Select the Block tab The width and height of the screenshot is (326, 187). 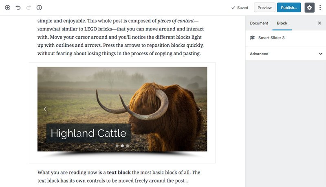click(x=282, y=23)
